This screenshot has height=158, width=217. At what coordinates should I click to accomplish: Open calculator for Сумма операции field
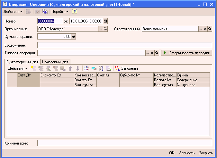74,37
